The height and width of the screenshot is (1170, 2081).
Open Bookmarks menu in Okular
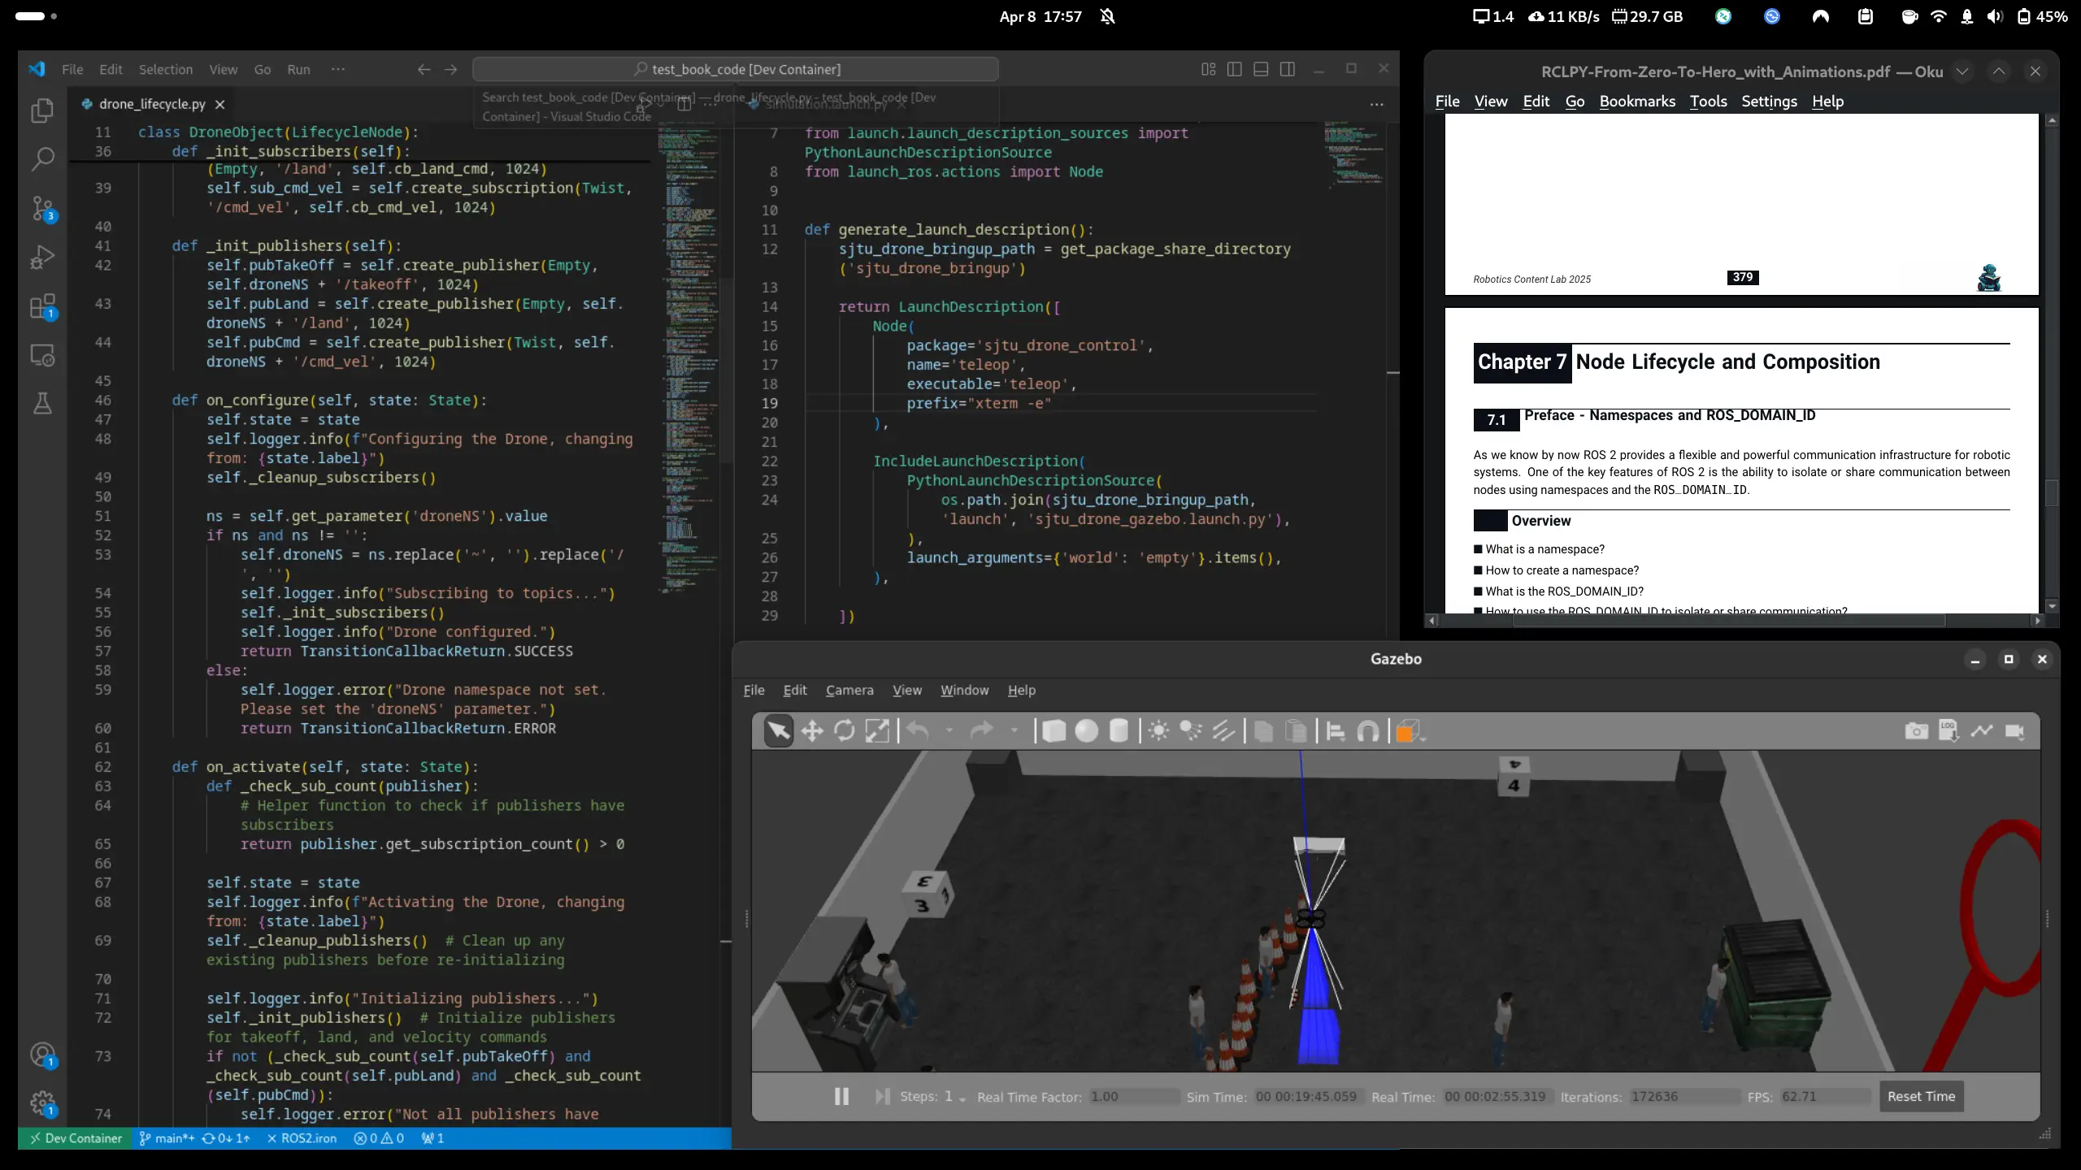tap(1636, 102)
